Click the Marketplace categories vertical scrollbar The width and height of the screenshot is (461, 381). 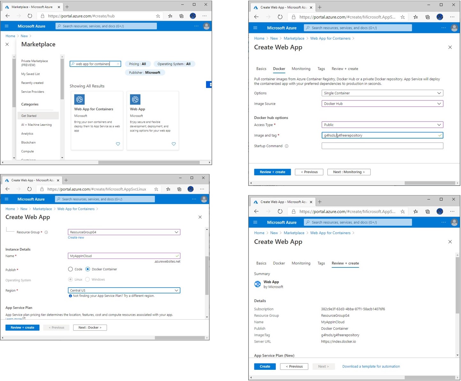pyautogui.click(x=62, y=80)
